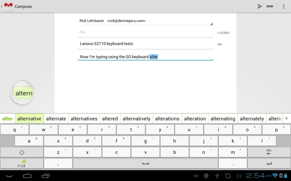The image size is (291, 181).
Task: Tap the period key
Action: tap(233, 163)
